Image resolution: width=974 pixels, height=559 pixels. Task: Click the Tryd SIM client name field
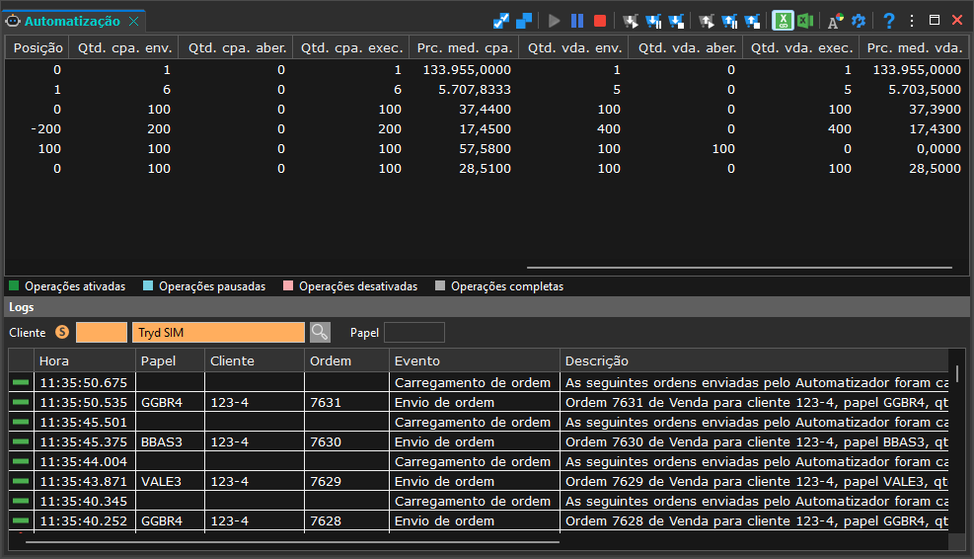point(218,333)
